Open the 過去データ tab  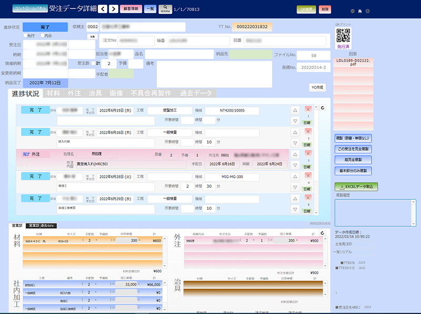(195, 93)
